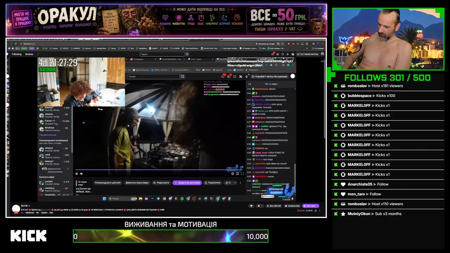Click the Пошук search field
This screenshot has height=253, width=450.
[x=154, y=76]
